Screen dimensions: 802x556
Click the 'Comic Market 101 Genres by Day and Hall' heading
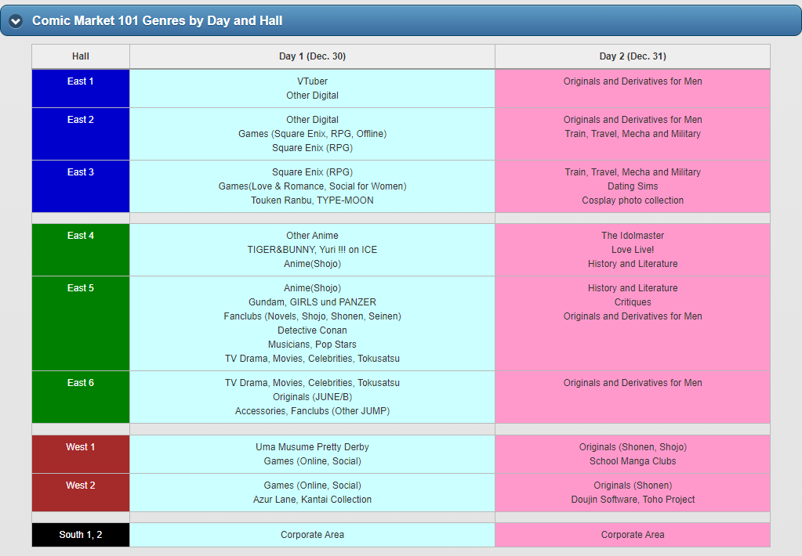point(157,21)
